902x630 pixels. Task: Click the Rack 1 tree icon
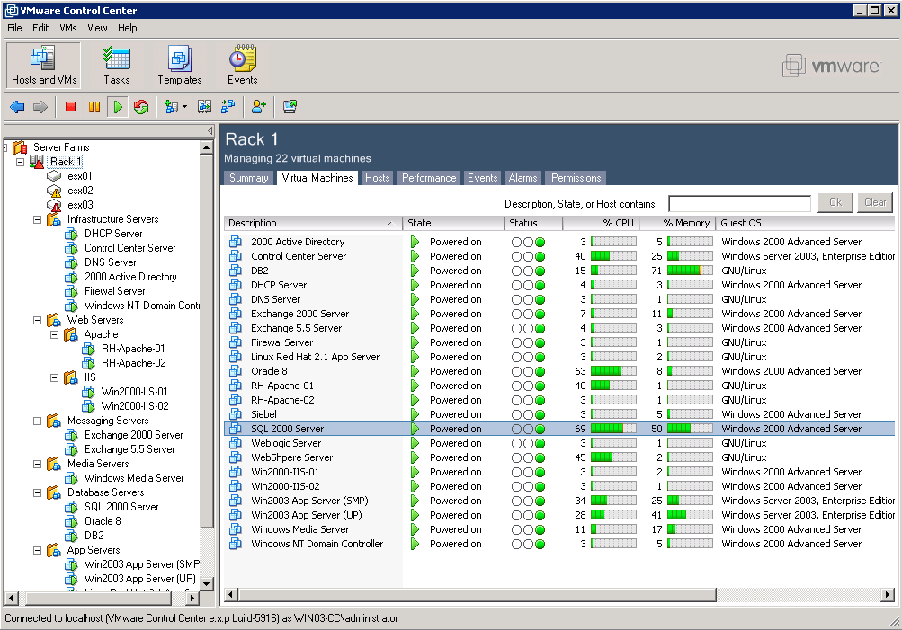[x=37, y=162]
